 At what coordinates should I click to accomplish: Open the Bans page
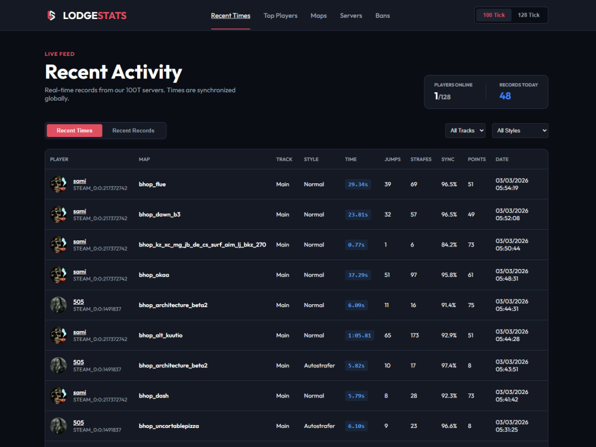click(x=383, y=15)
